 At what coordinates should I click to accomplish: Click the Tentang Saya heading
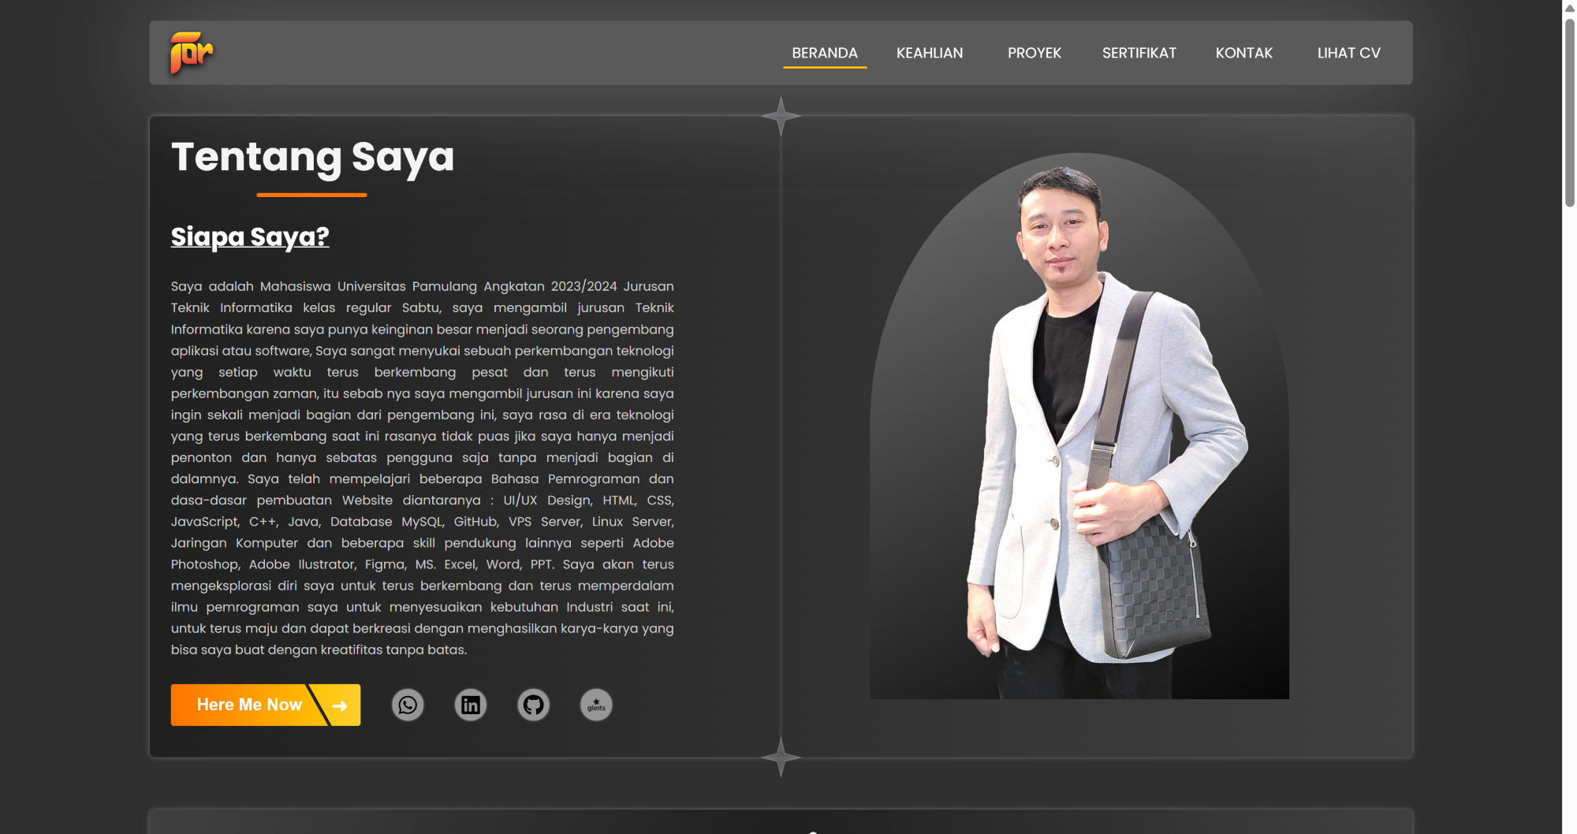312,157
